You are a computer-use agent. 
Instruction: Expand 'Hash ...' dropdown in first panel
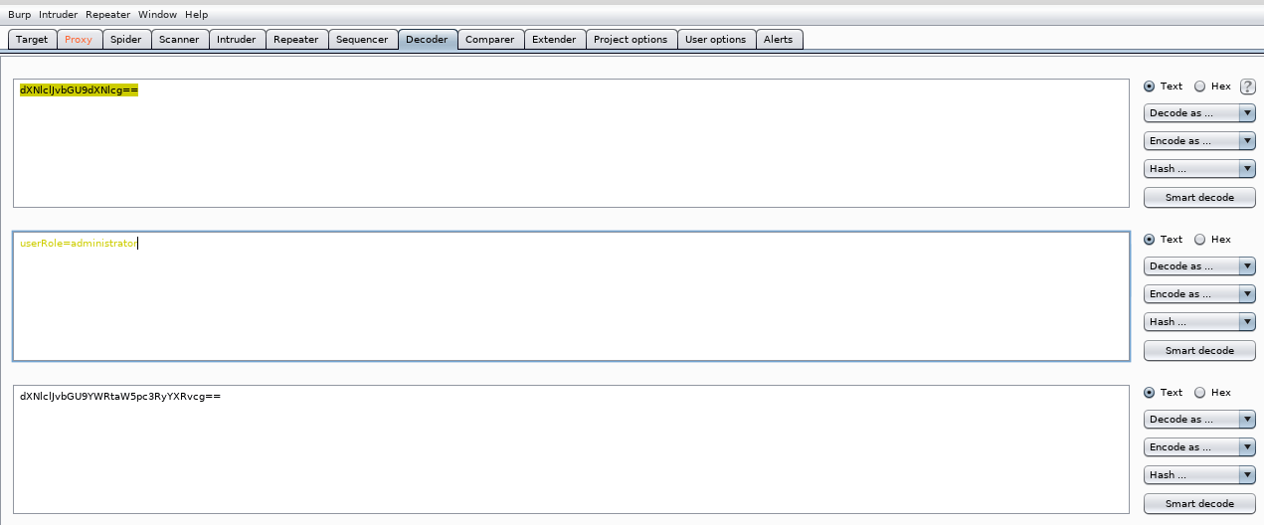pos(1199,169)
